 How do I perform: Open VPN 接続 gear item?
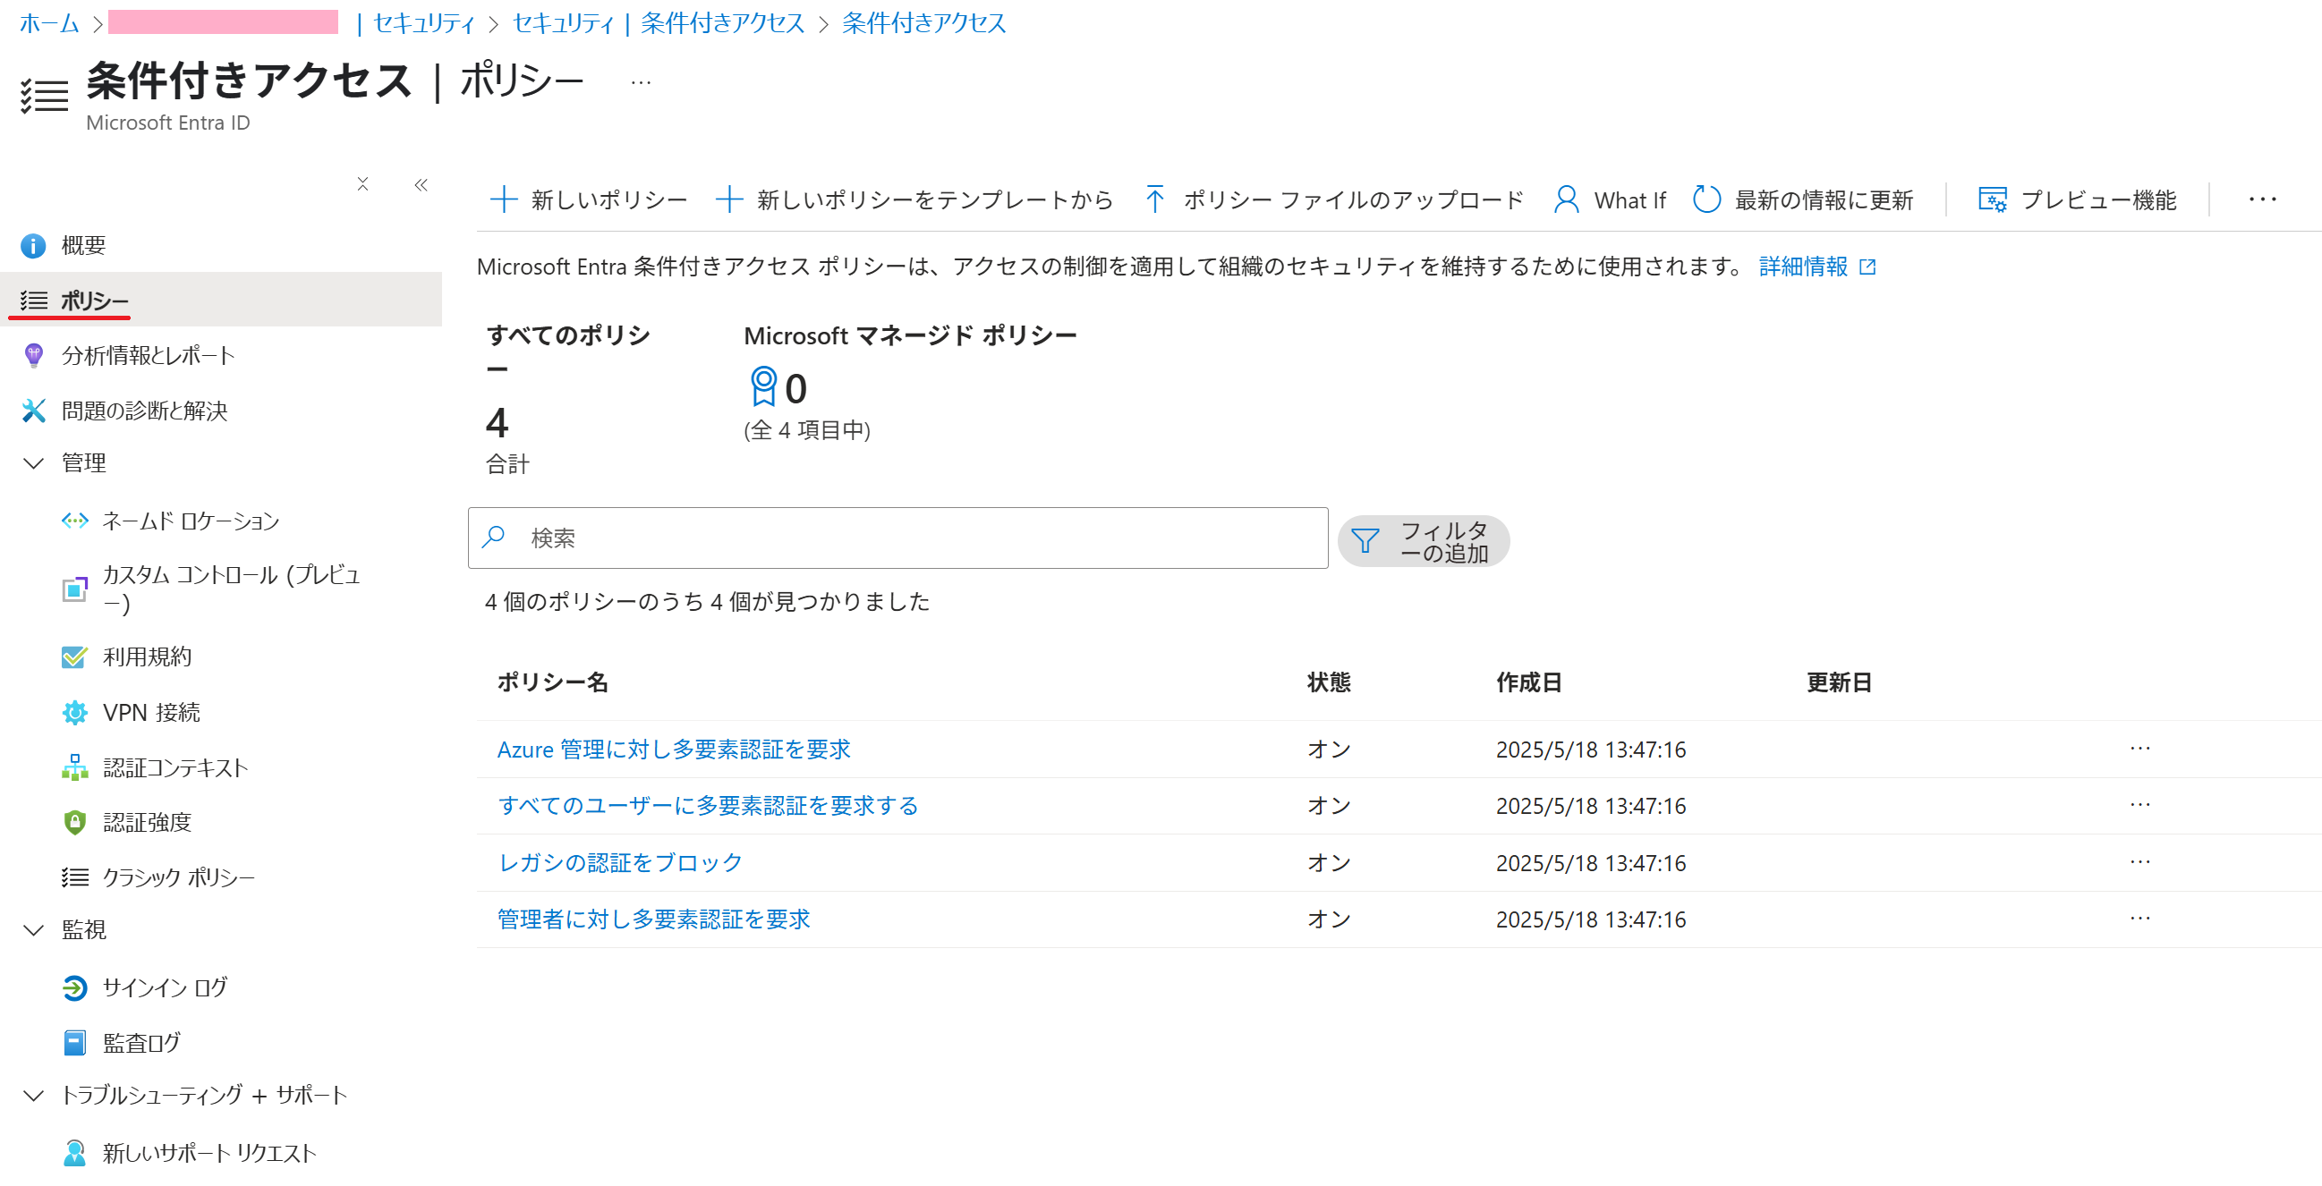click(x=151, y=713)
